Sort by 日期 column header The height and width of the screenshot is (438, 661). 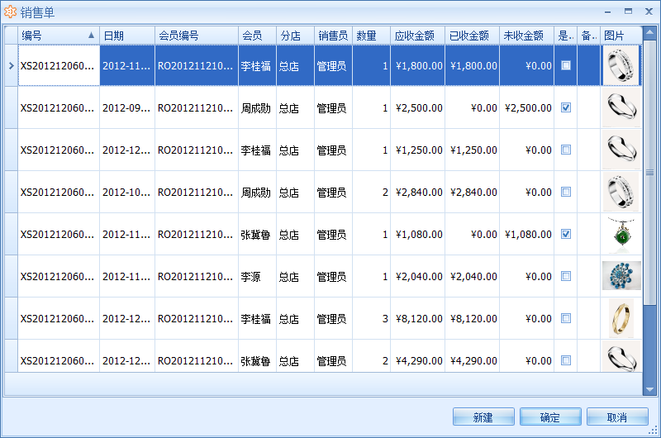pyautogui.click(x=127, y=36)
